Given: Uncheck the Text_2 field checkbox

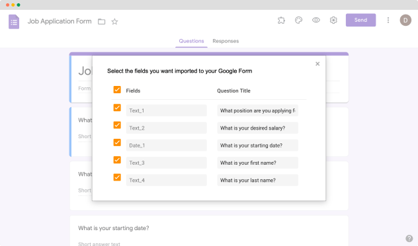Looking at the screenshot, I should point(117,125).
